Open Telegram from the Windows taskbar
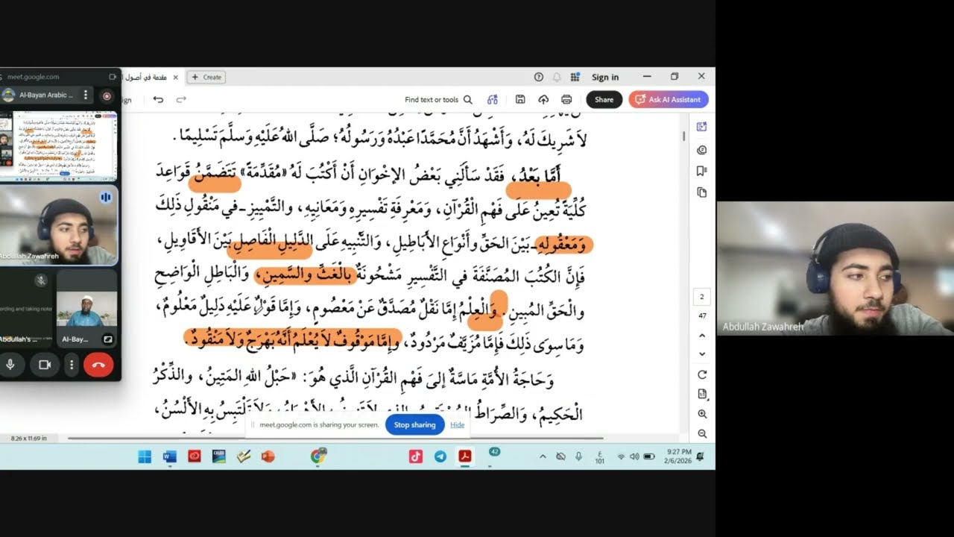 440,456
